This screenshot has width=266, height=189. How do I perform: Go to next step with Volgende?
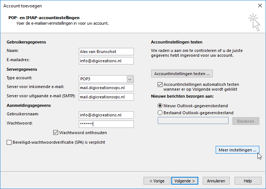(185, 181)
